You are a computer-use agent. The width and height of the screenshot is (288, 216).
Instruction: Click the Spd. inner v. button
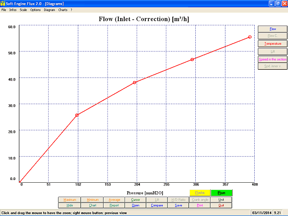[273, 66]
